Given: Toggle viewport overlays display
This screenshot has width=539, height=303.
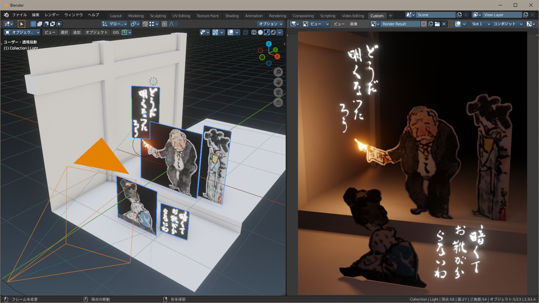Looking at the screenshot, I should (230, 32).
